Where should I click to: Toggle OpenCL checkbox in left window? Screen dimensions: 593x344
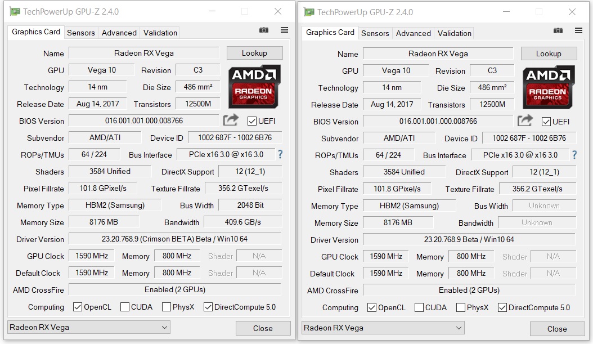coord(78,307)
